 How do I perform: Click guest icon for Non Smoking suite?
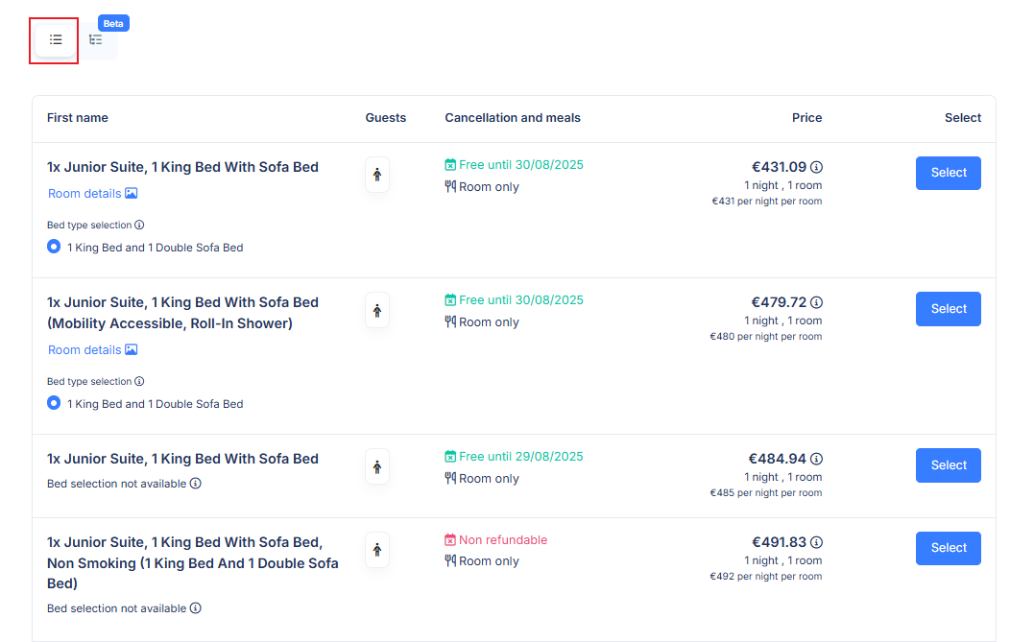[377, 550]
